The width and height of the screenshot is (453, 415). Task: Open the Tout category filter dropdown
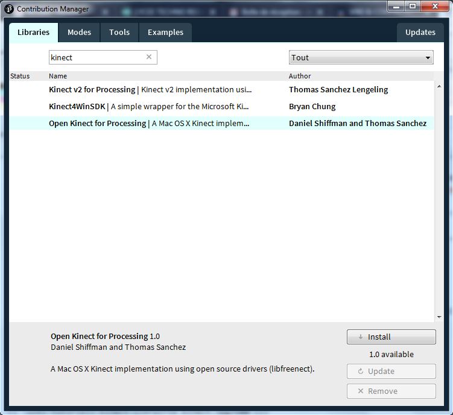point(361,58)
